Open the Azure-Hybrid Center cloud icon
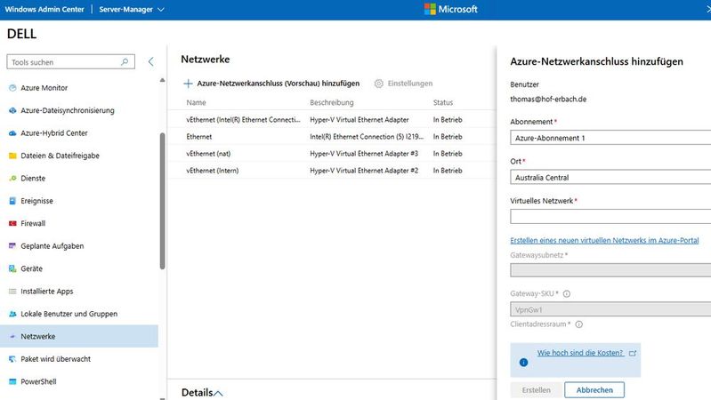The image size is (711, 400). point(12,133)
